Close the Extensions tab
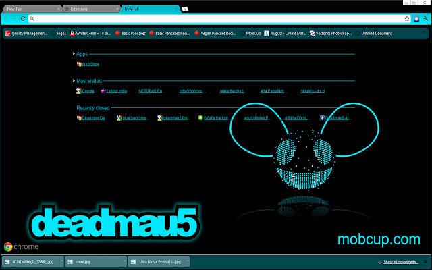 [x=117, y=9]
